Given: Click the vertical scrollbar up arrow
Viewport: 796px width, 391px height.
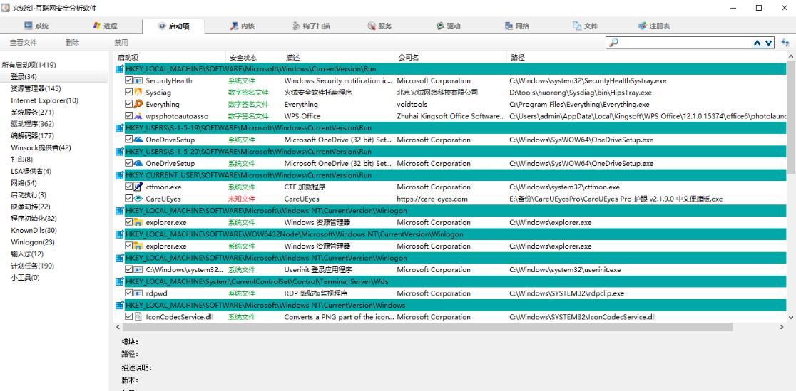Looking at the screenshot, I should coord(791,57).
